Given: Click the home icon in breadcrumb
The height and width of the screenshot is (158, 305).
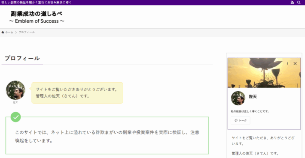Looking at the screenshot, I should point(3,33).
